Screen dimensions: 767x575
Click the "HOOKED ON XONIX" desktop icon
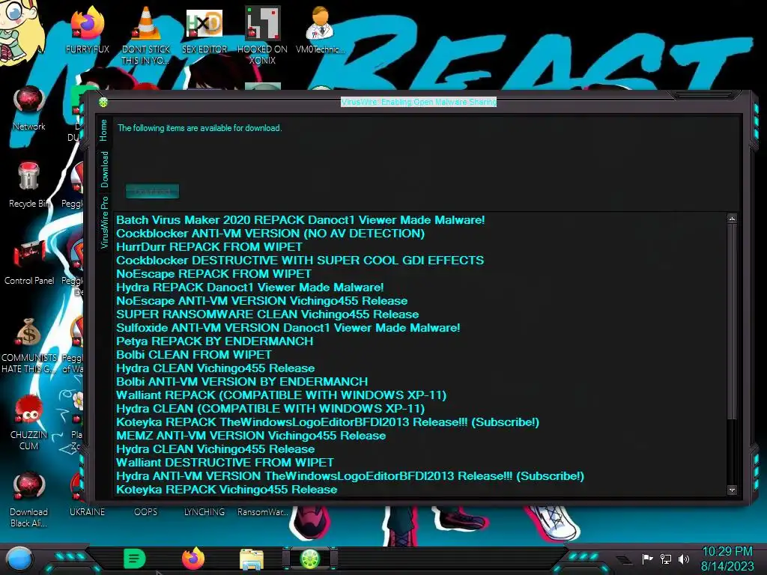click(x=262, y=23)
